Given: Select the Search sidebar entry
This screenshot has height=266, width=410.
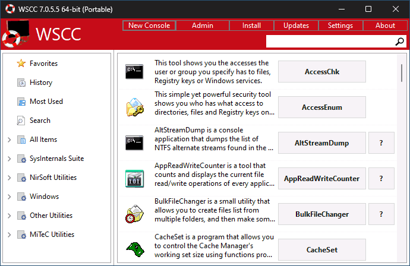Looking at the screenshot, I should pos(40,121).
